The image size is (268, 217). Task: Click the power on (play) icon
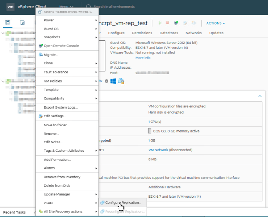click(x=160, y=23)
